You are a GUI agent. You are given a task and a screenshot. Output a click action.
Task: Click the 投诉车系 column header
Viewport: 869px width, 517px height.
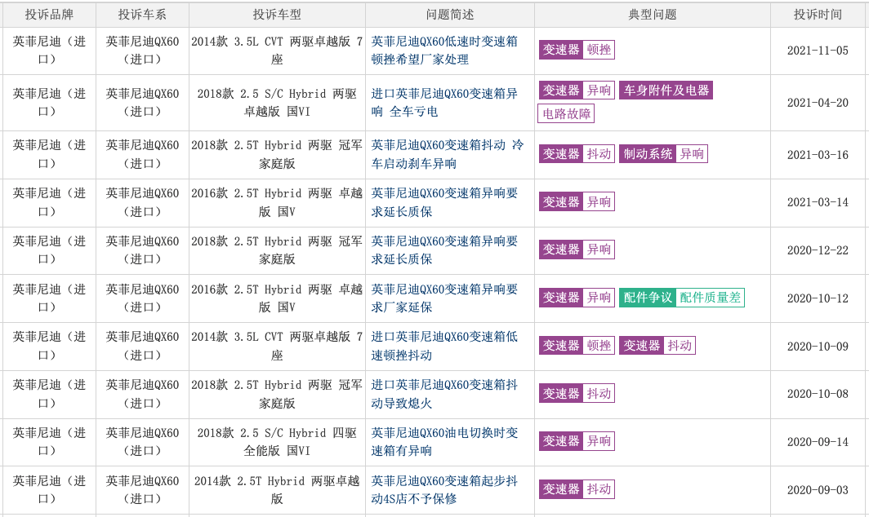click(142, 15)
